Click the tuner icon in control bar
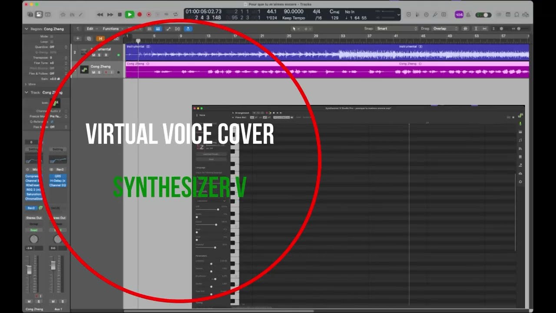556x313 pixels. pyautogui.click(x=435, y=15)
